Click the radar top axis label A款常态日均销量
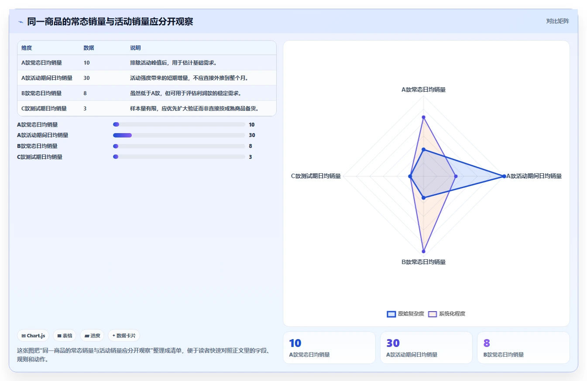587x381 pixels. coord(423,89)
